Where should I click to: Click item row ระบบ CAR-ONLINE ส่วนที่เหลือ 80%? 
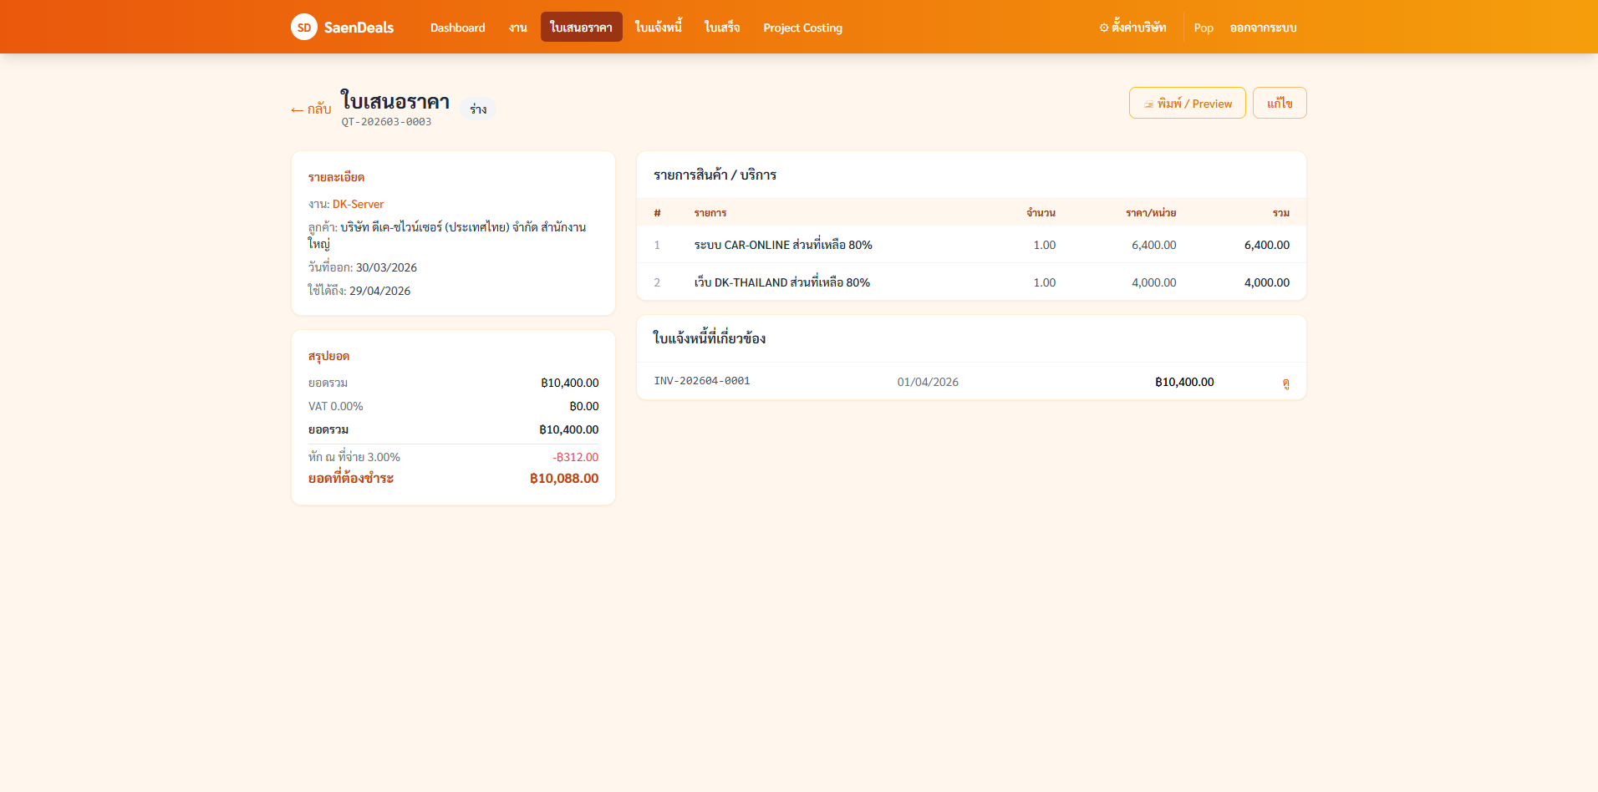click(971, 245)
